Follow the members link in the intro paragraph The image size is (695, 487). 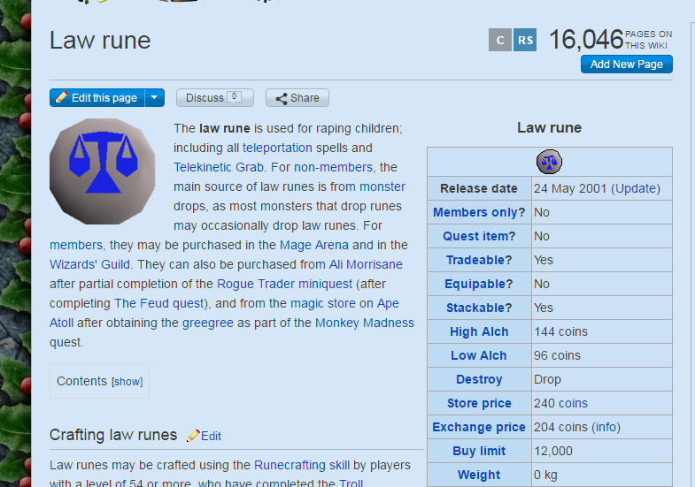tap(76, 245)
